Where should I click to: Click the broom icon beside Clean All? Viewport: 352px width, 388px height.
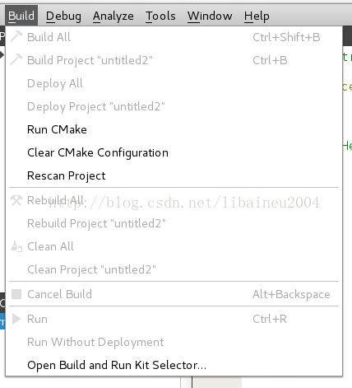click(x=16, y=246)
